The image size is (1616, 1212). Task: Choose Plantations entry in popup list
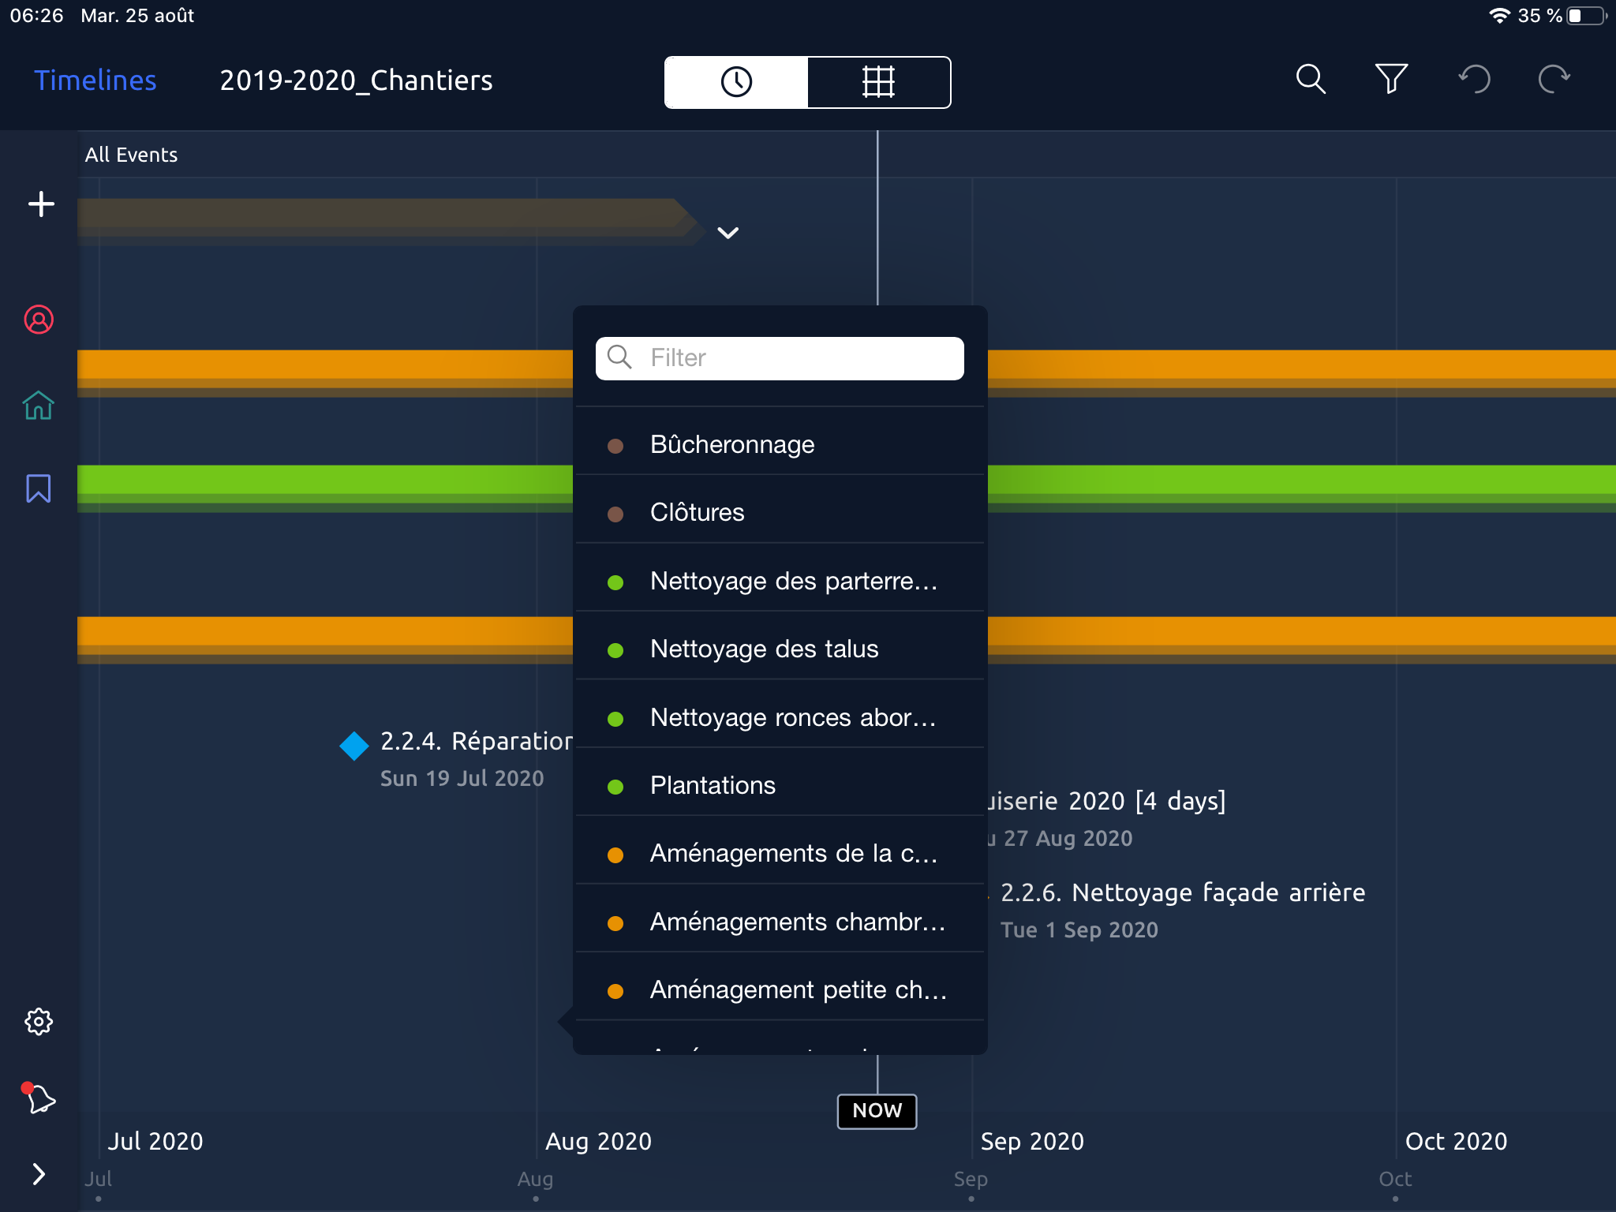click(713, 786)
